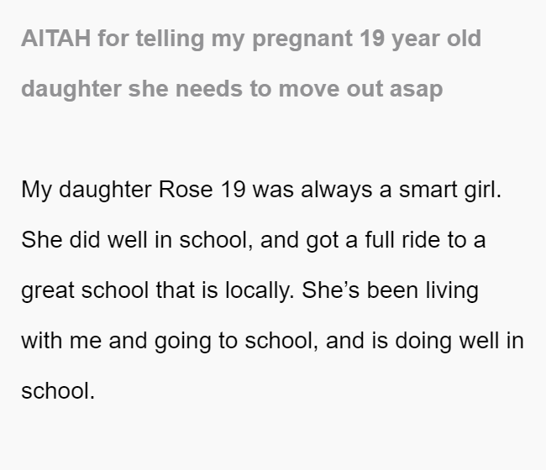Screen dimensions: 546x470
Task: Click the word "AITAH" in the heading
Action: (56, 39)
